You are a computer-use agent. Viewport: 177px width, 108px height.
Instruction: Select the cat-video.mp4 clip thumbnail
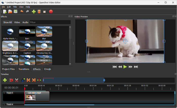[x=30, y=97]
